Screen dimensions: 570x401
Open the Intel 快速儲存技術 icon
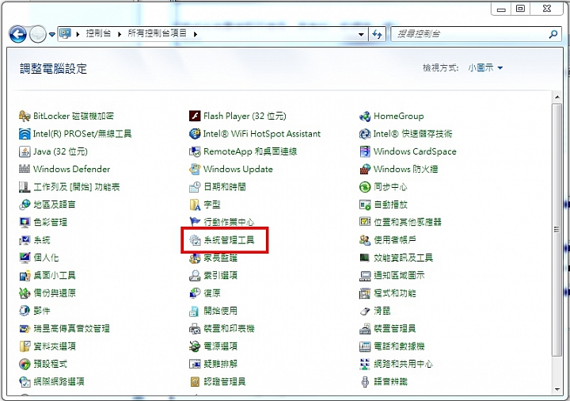pos(365,134)
